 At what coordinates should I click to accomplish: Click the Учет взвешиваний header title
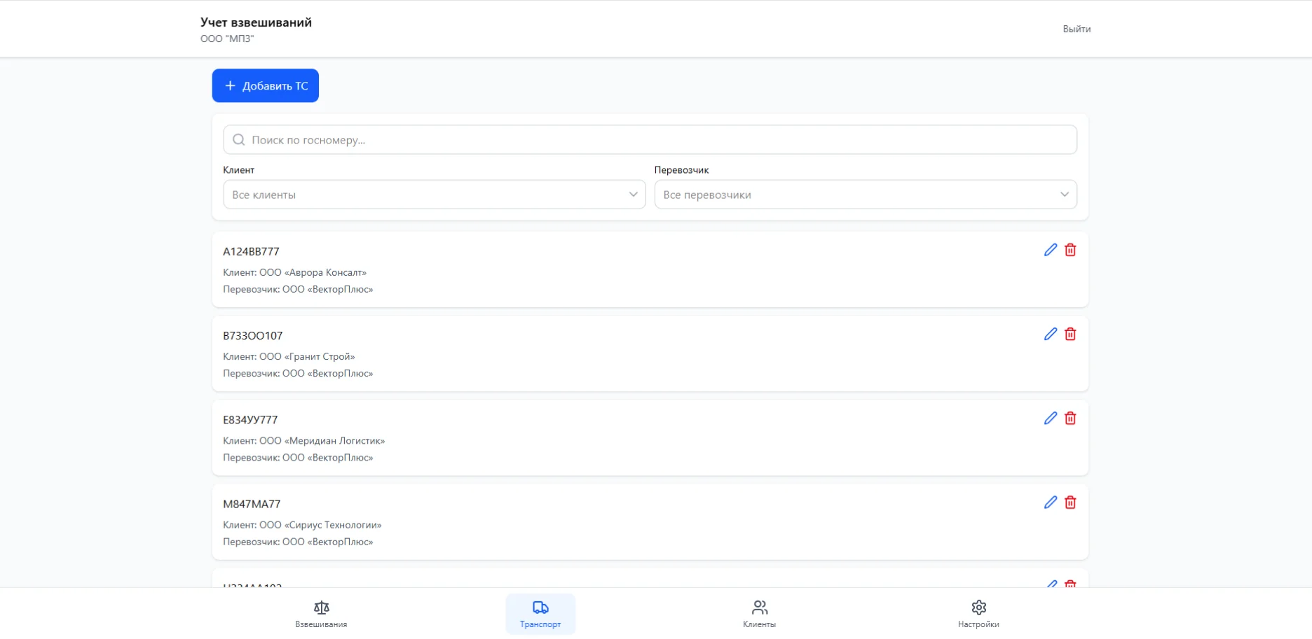coord(256,22)
